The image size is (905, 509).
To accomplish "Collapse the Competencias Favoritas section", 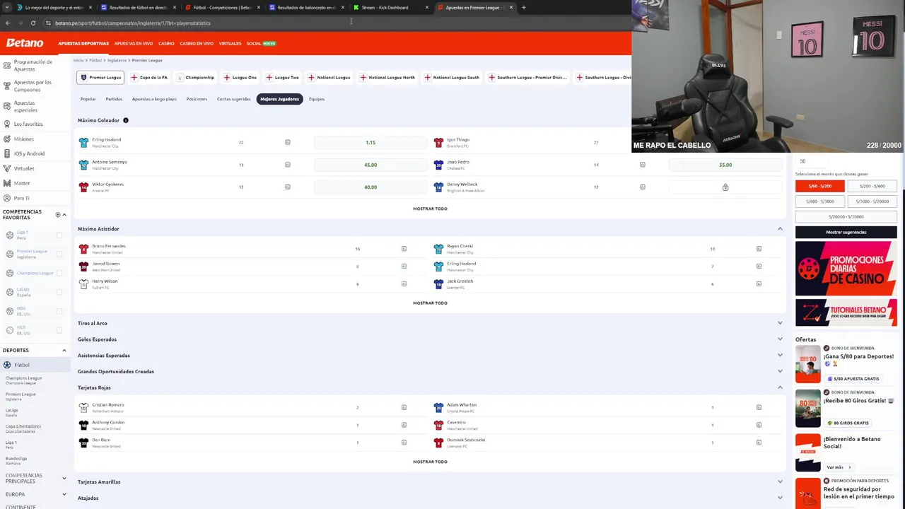I will pyautogui.click(x=64, y=214).
